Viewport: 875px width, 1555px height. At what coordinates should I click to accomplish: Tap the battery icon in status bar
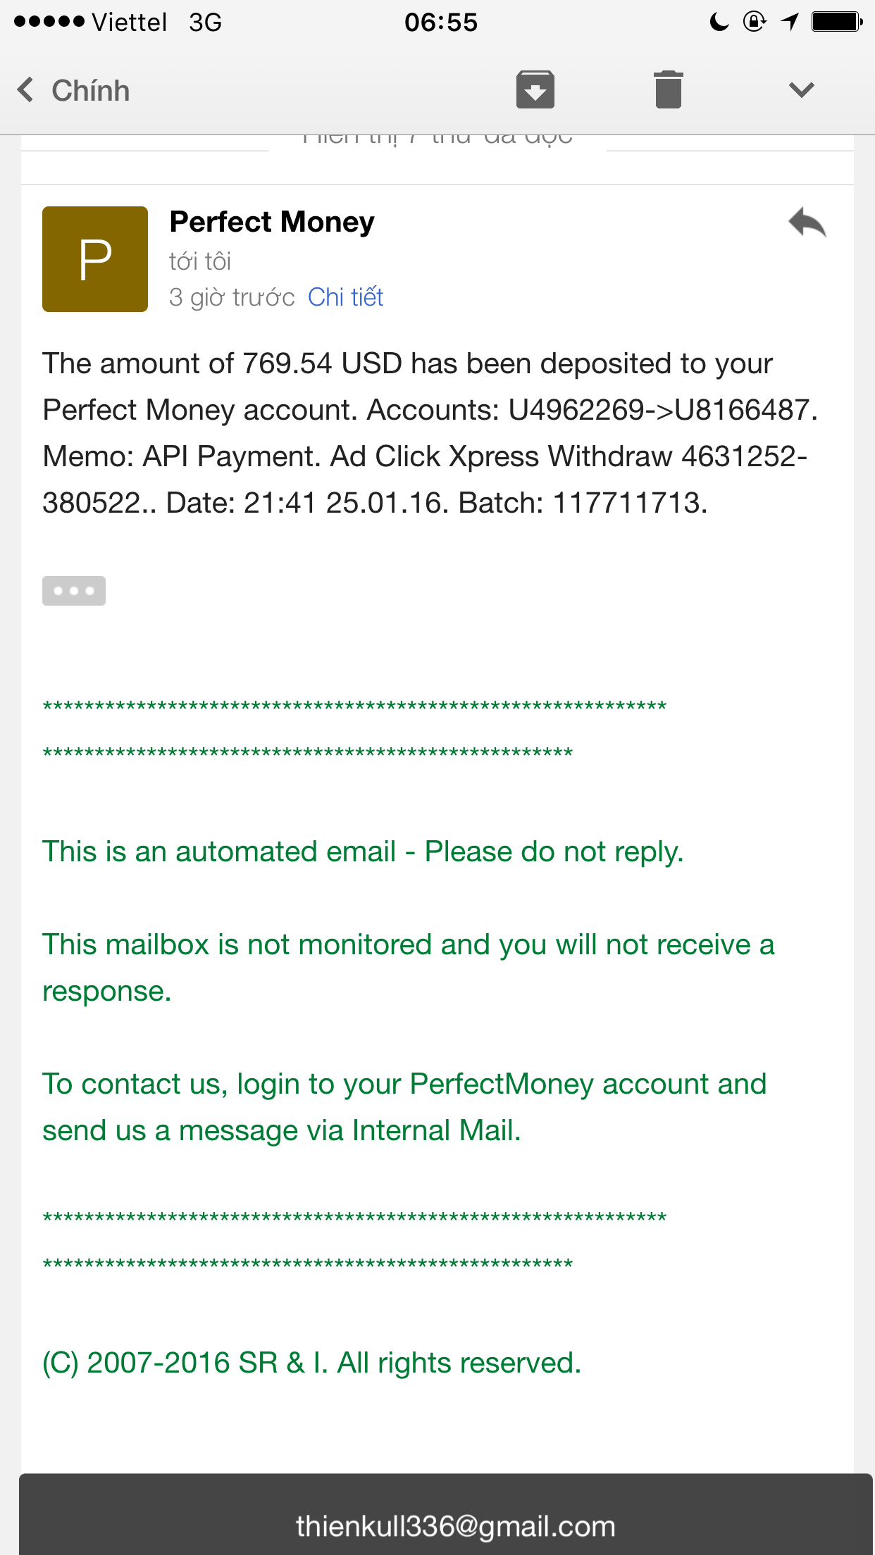click(836, 22)
